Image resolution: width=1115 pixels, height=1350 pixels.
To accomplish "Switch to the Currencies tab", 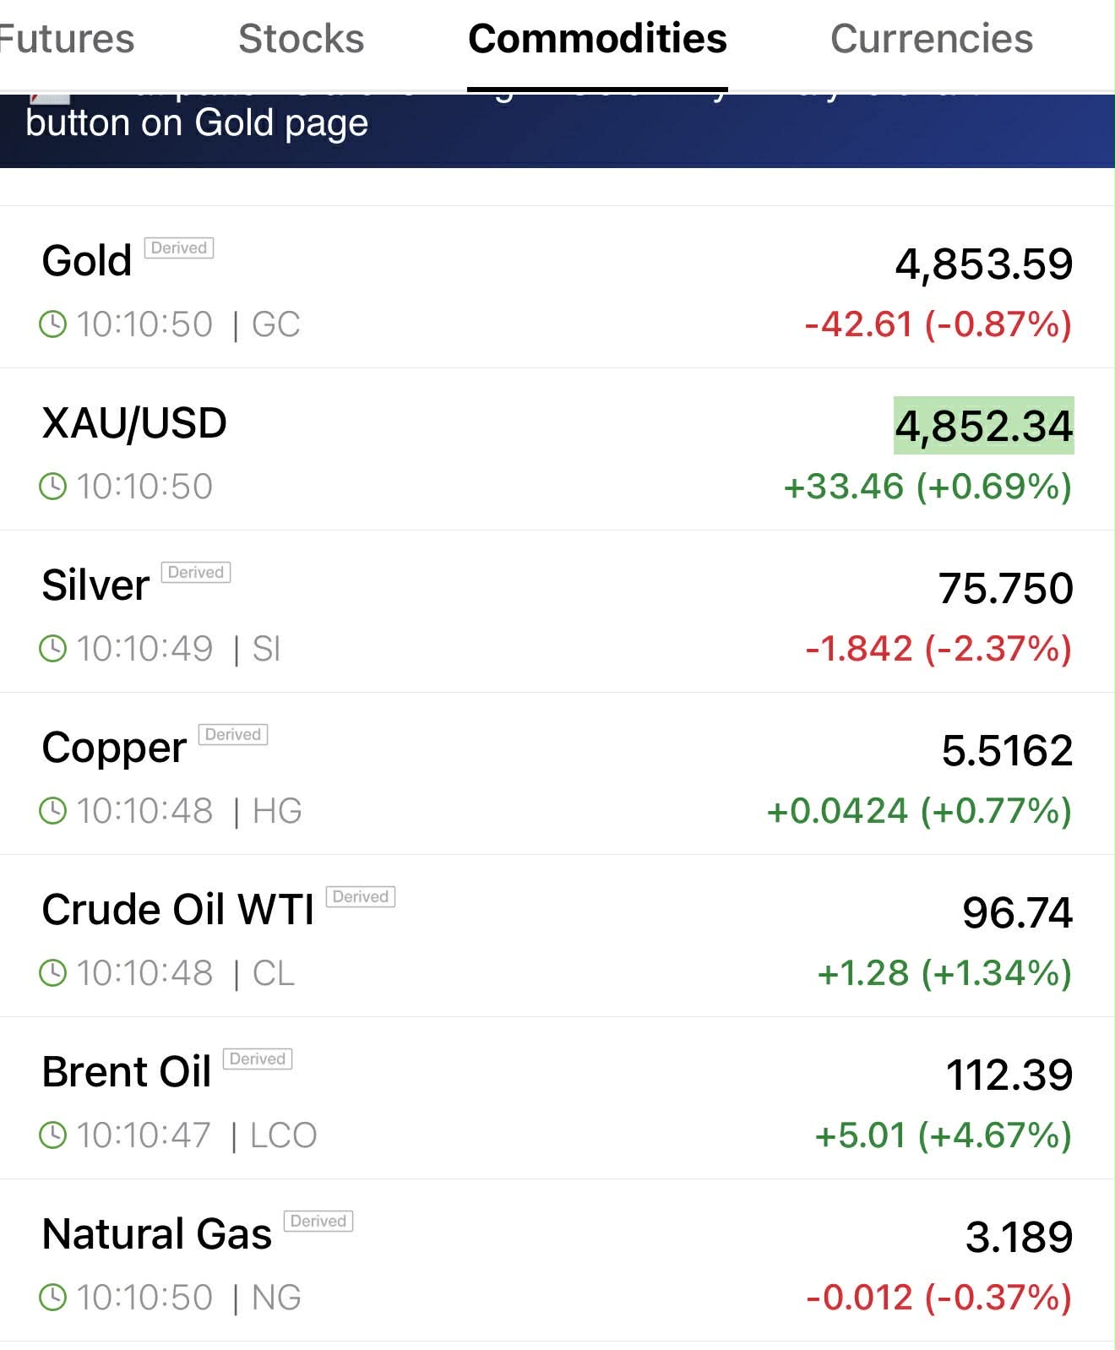I will click(x=931, y=39).
